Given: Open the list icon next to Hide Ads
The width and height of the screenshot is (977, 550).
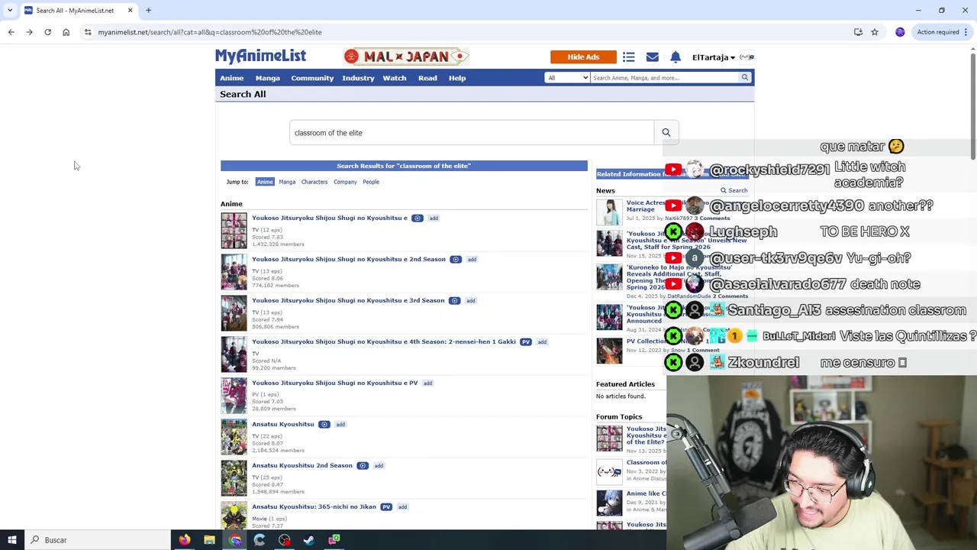Looking at the screenshot, I should pos(628,57).
